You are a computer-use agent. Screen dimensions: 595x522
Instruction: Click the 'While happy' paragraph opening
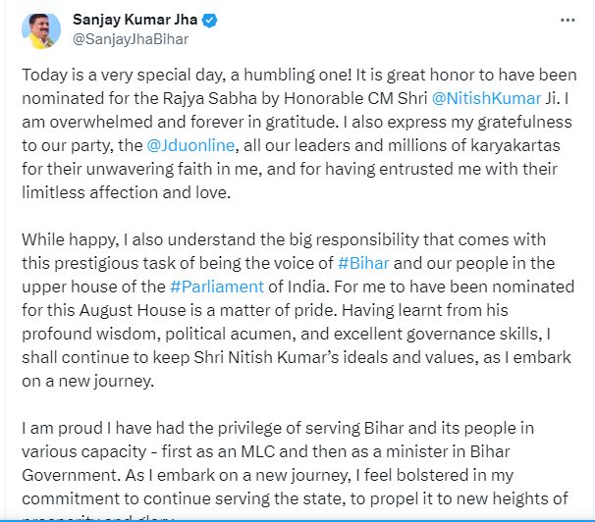pyautogui.click(x=70, y=240)
